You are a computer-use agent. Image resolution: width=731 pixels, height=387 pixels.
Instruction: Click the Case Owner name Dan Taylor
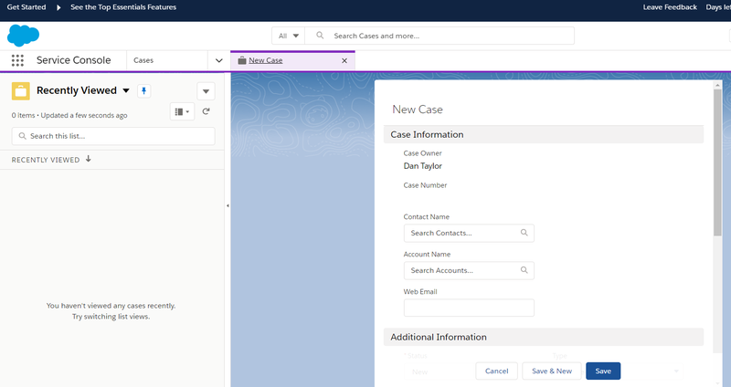click(423, 166)
